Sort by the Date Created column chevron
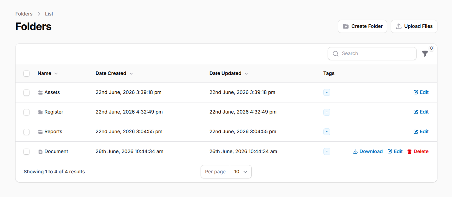 [131, 73]
